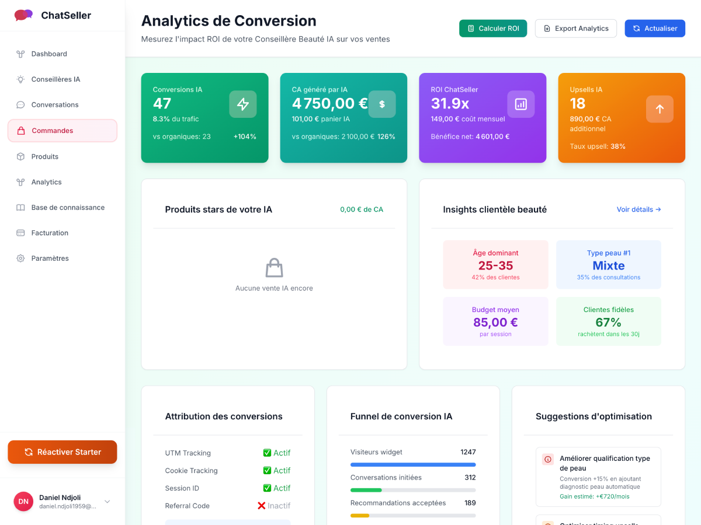Click the lightning icon on Conversions IA card

(x=243, y=104)
